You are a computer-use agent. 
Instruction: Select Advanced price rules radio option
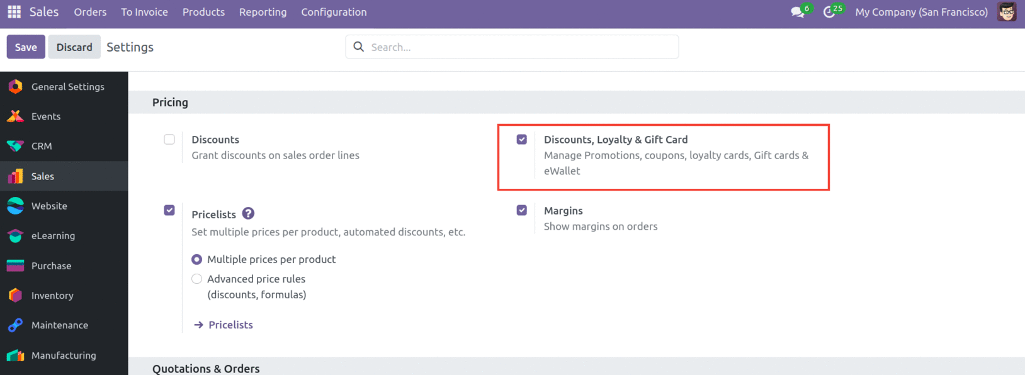click(x=197, y=279)
